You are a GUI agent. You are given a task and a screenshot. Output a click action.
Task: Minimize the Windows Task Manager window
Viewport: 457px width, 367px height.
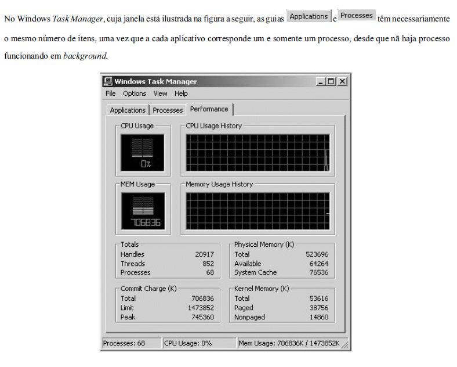pyautogui.click(x=321, y=82)
